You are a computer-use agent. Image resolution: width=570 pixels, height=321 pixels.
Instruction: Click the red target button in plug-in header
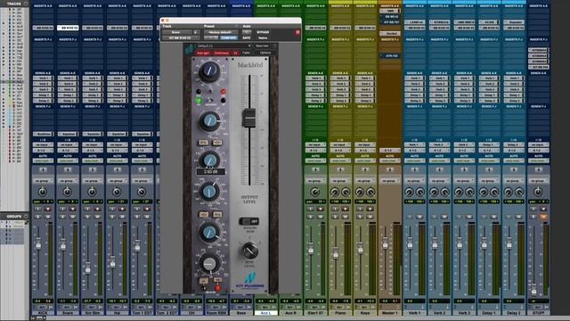pyautogui.click(x=297, y=32)
